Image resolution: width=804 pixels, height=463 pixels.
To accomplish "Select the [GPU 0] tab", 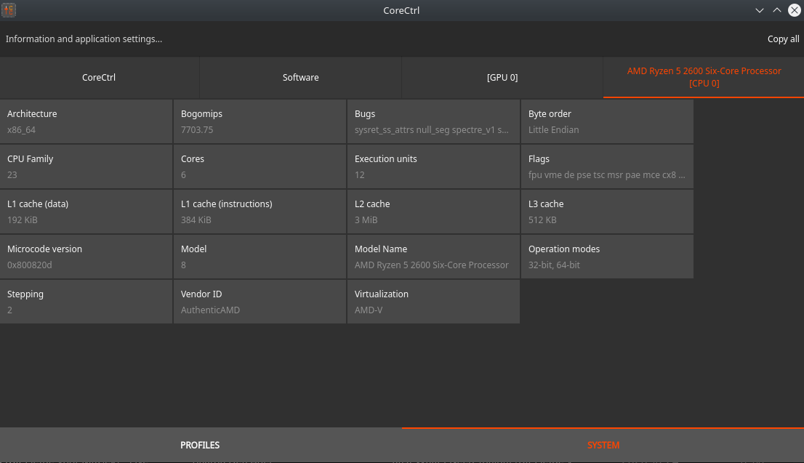I will (x=502, y=77).
